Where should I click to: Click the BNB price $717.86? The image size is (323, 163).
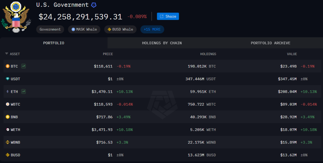coord(104,117)
